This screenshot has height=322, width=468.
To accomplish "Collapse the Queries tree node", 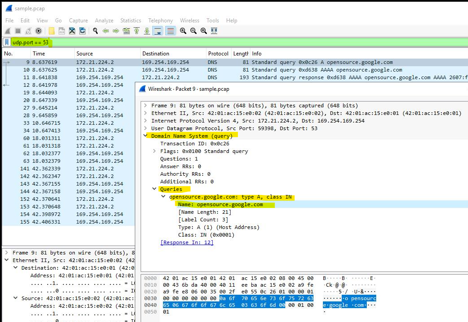I will [x=155, y=189].
